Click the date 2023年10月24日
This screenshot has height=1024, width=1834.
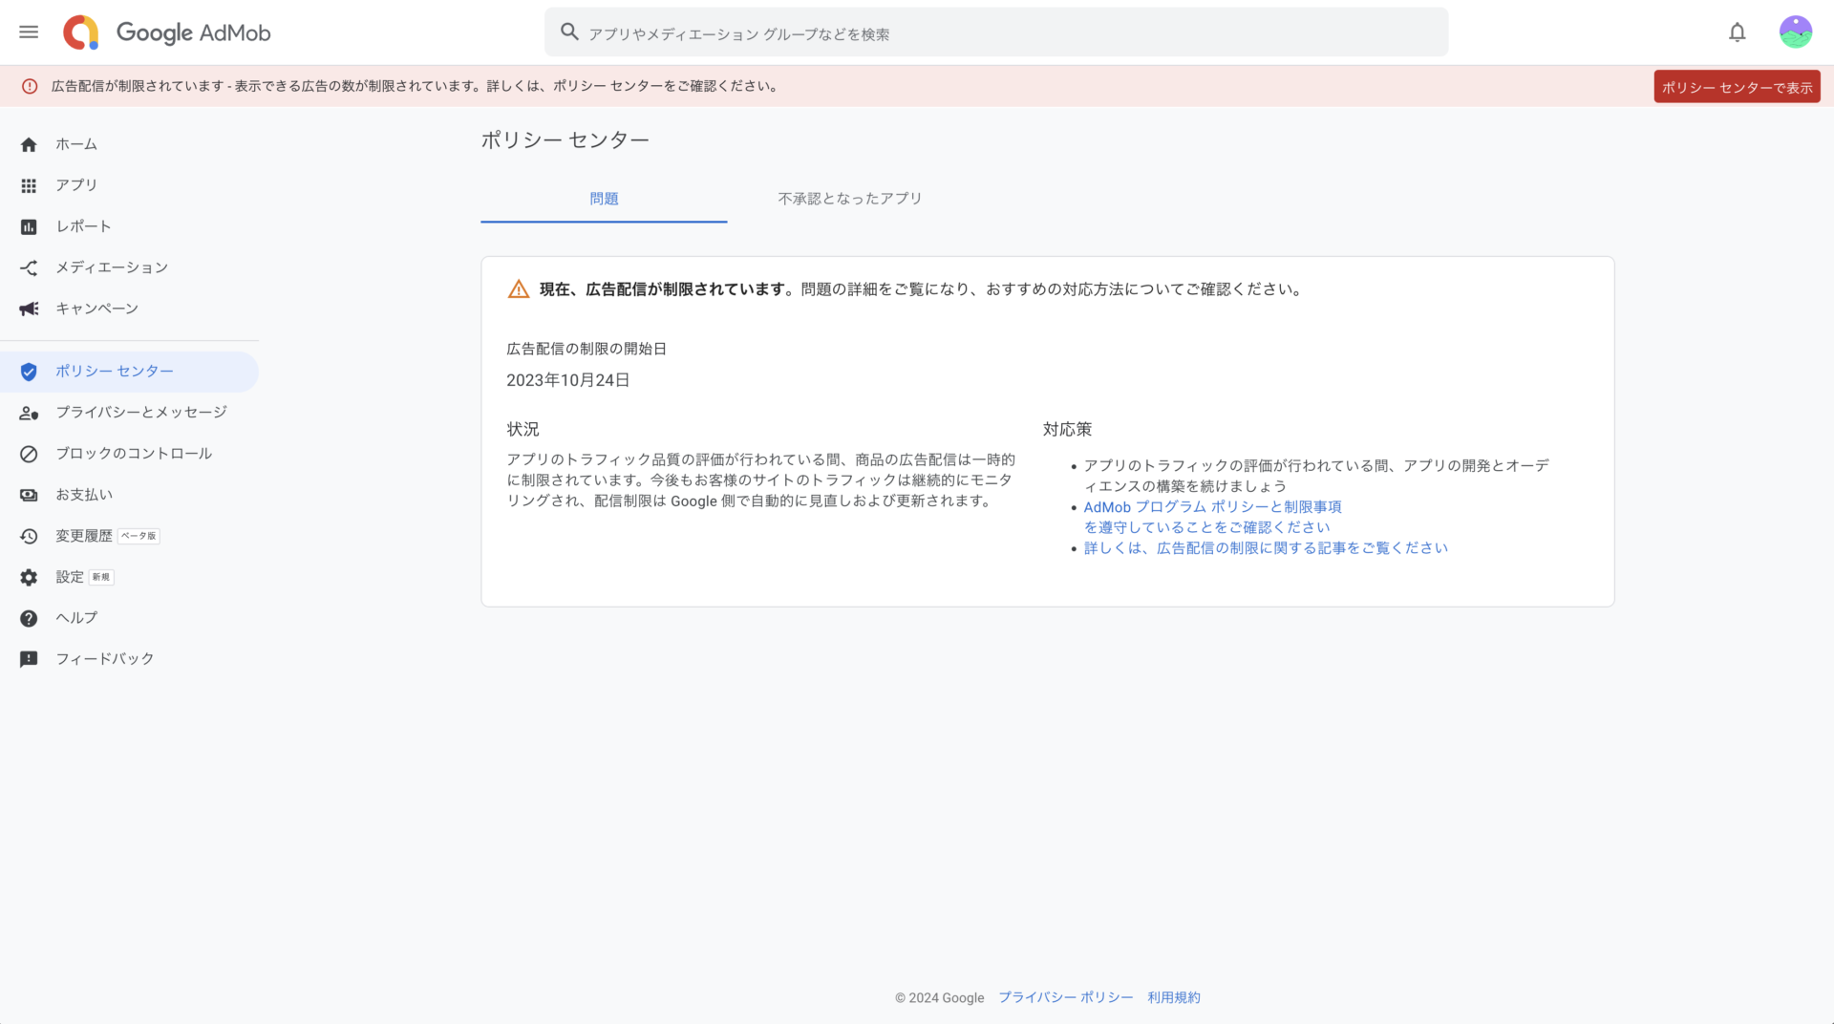567,380
